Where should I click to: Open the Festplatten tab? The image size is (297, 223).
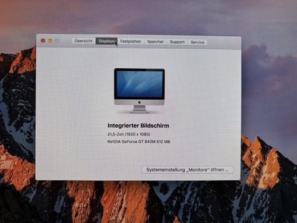coord(131,42)
